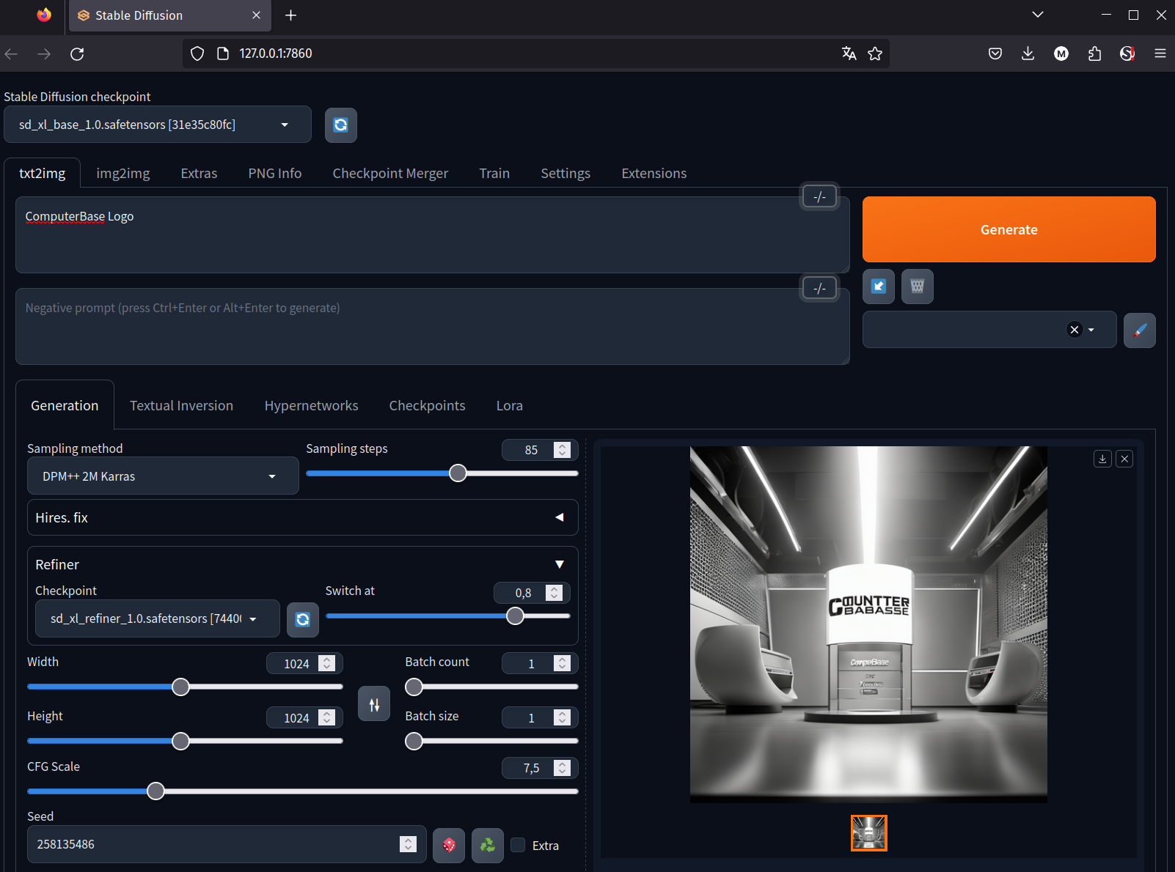Go back in browser history
Viewport: 1175px width, 872px height.
pyautogui.click(x=11, y=53)
